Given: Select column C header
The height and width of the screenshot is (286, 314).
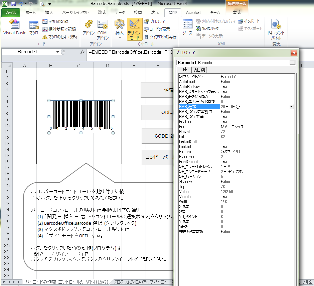Looking at the screenshot, I should point(79,66).
